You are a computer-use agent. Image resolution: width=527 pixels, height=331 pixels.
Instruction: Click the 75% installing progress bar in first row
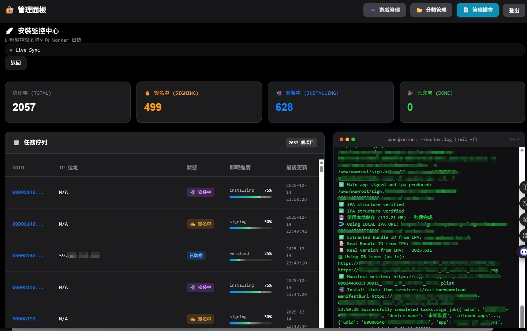[250, 197]
